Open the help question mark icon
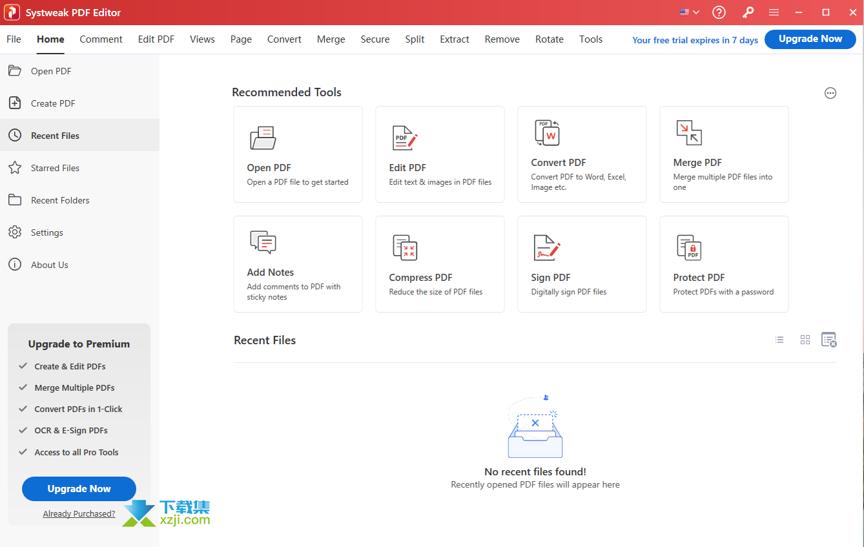This screenshot has width=864, height=547. coord(719,12)
